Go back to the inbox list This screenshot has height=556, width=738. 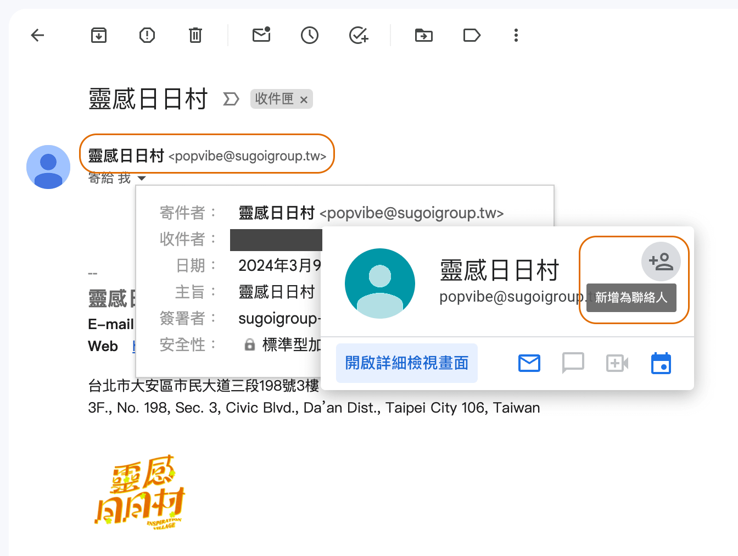click(37, 36)
